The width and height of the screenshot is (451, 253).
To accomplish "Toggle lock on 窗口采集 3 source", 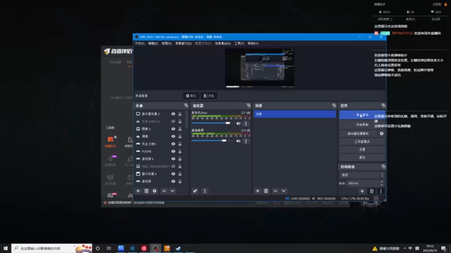I will [180, 174].
